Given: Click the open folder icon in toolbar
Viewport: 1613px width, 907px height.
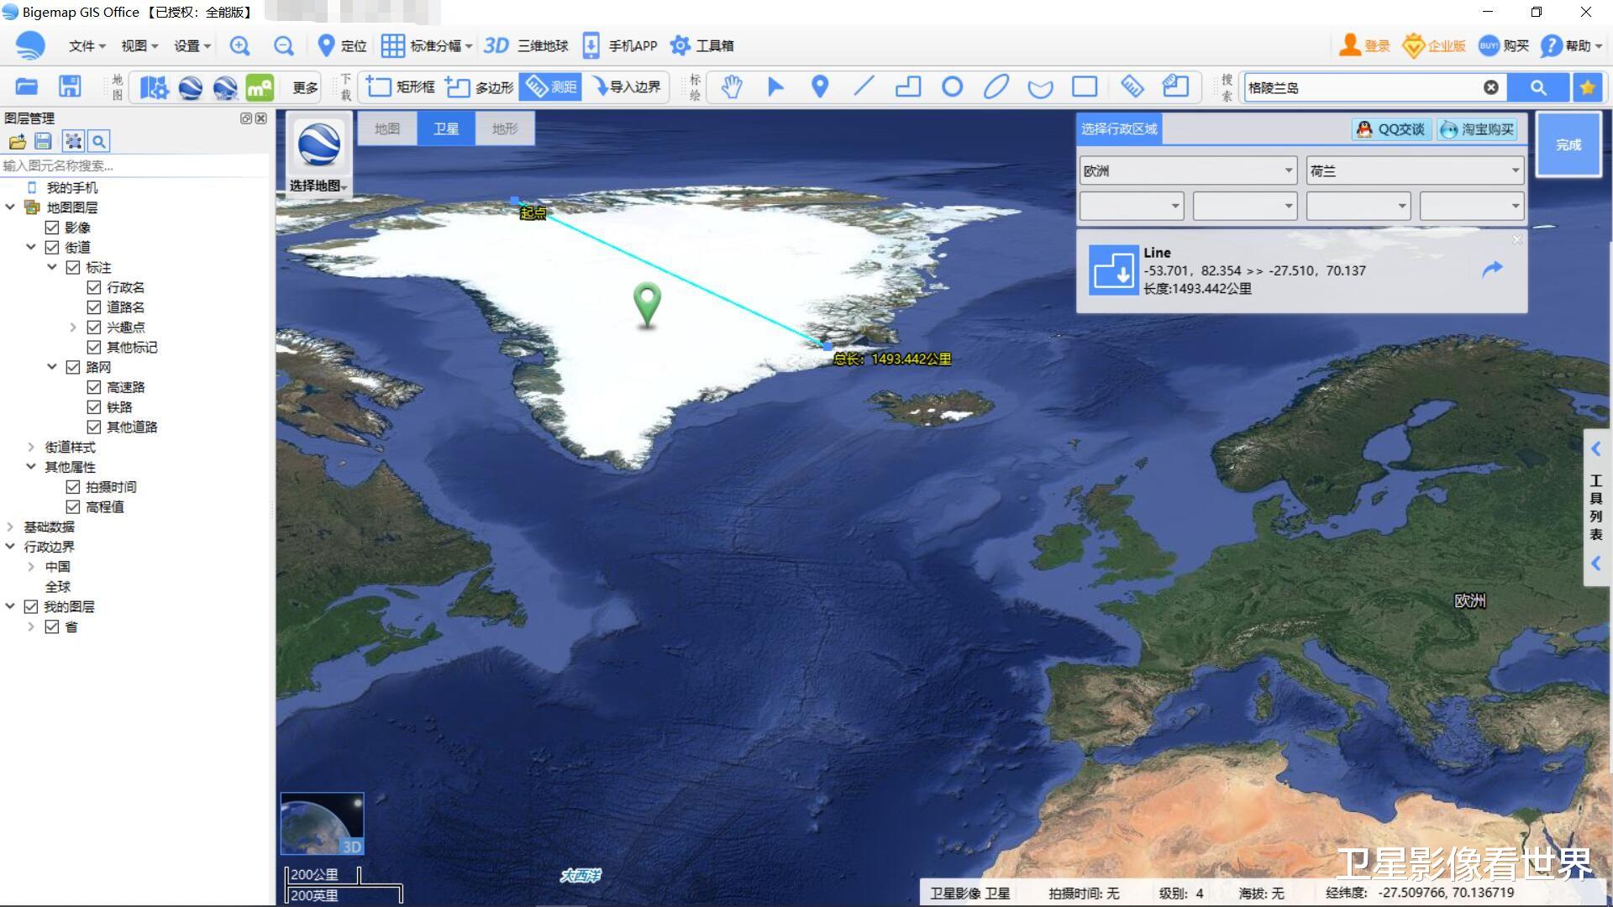Looking at the screenshot, I should point(27,87).
